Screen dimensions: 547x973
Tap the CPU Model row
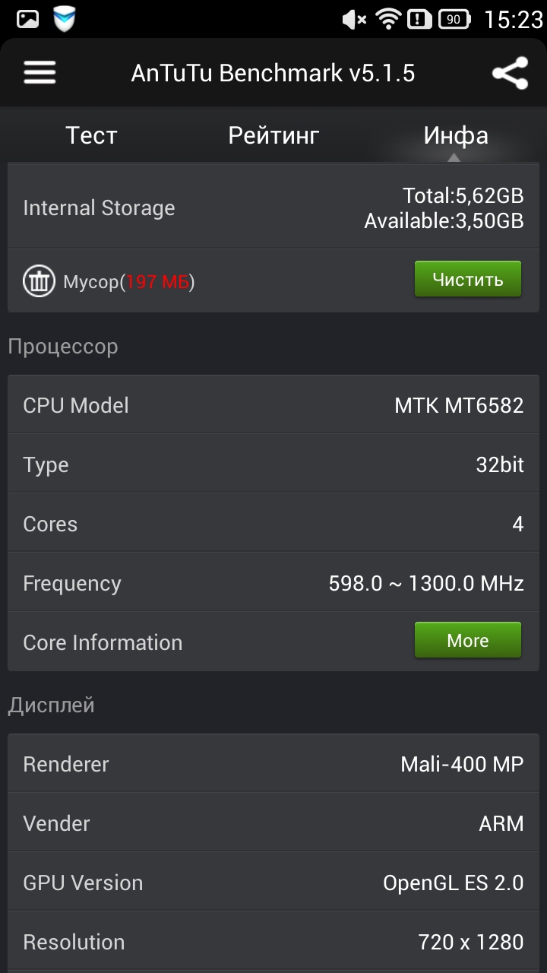point(273,405)
